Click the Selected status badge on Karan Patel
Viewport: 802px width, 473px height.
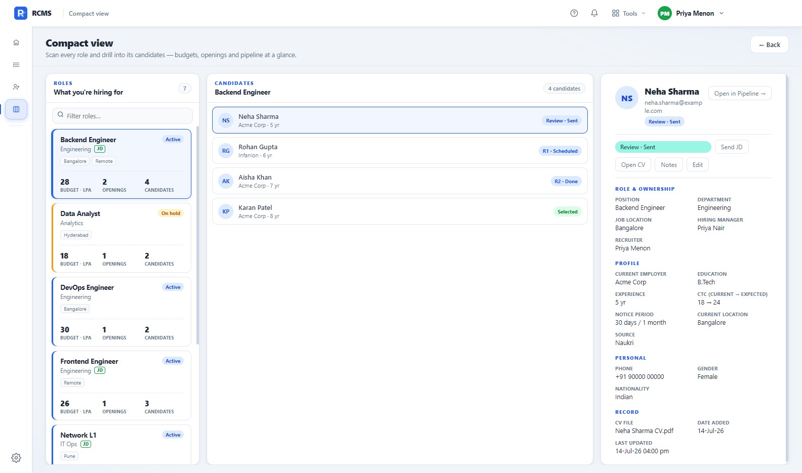pos(568,211)
